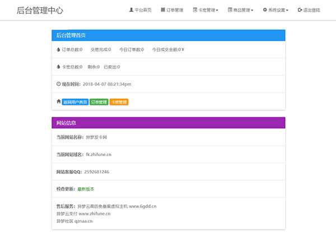Viewport: 336px width, 232px height.
Task: Click the 后台管理首页 panel header
Action: point(169,35)
